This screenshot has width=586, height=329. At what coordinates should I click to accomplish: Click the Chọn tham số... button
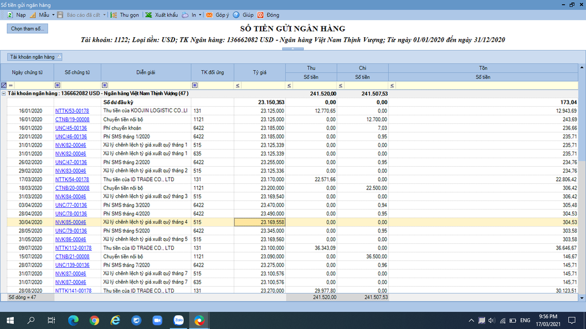tap(27, 29)
